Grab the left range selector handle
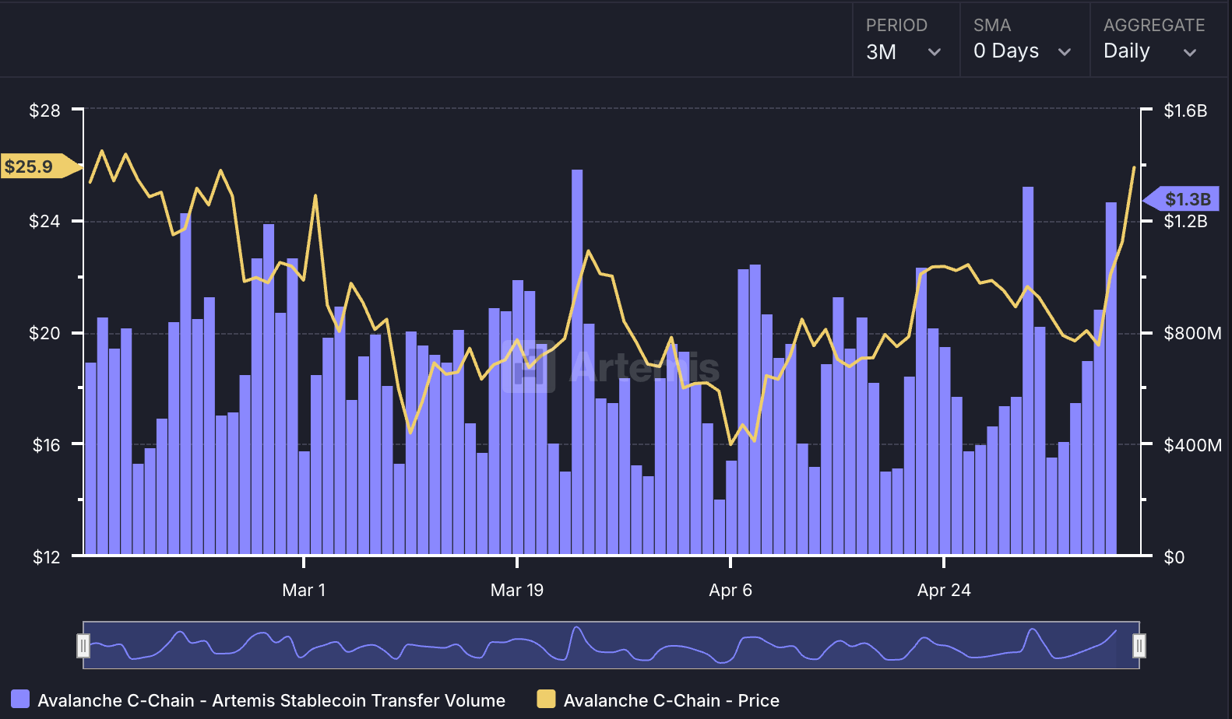Screen dimensions: 1232x719 [x=83, y=645]
